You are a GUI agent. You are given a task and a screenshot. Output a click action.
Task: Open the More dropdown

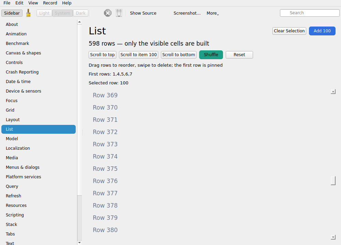click(x=213, y=13)
